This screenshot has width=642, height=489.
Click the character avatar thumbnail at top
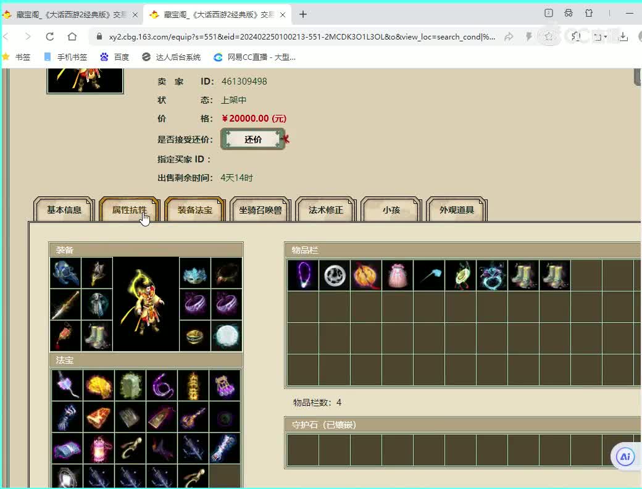[85, 81]
